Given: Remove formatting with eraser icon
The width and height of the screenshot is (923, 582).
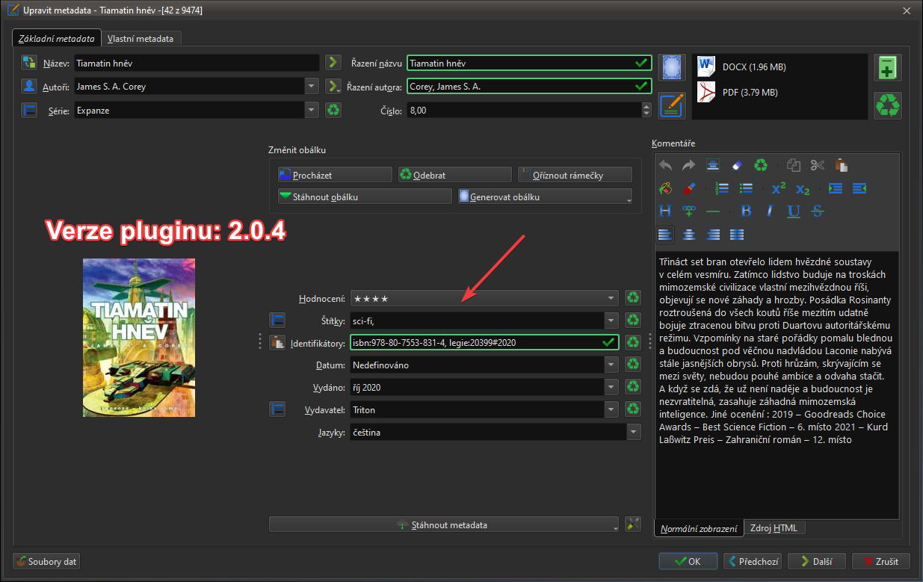Looking at the screenshot, I should point(737,165).
